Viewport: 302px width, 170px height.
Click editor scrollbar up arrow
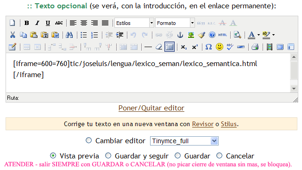pyautogui.click(x=294, y=57)
